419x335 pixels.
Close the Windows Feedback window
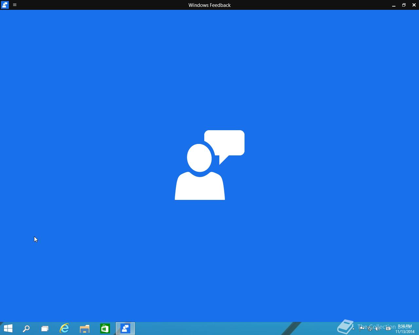(x=414, y=5)
